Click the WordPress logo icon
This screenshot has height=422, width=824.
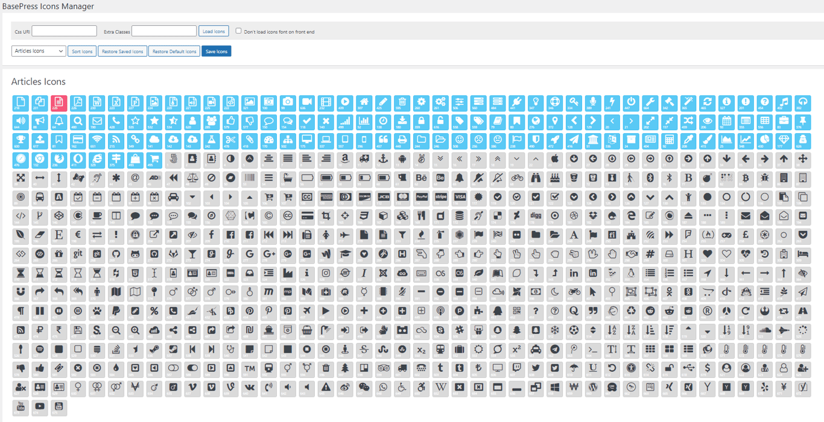click(592, 388)
